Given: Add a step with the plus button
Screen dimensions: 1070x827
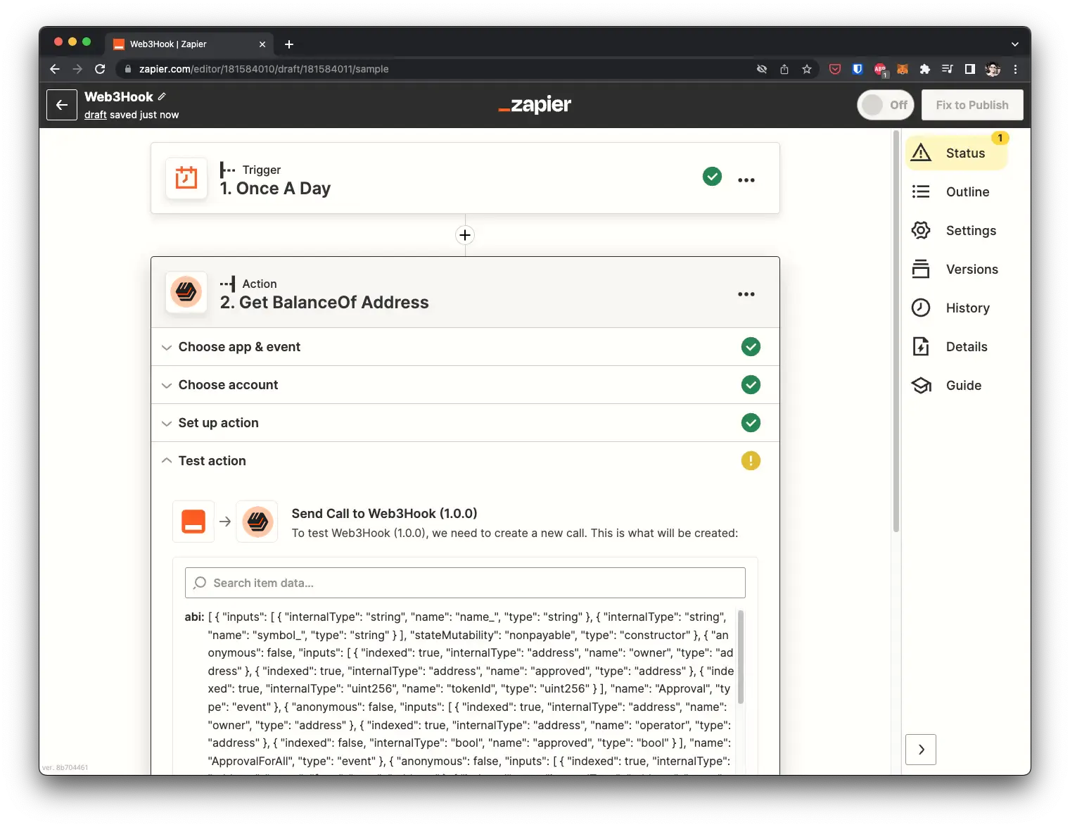Looking at the screenshot, I should 465,235.
